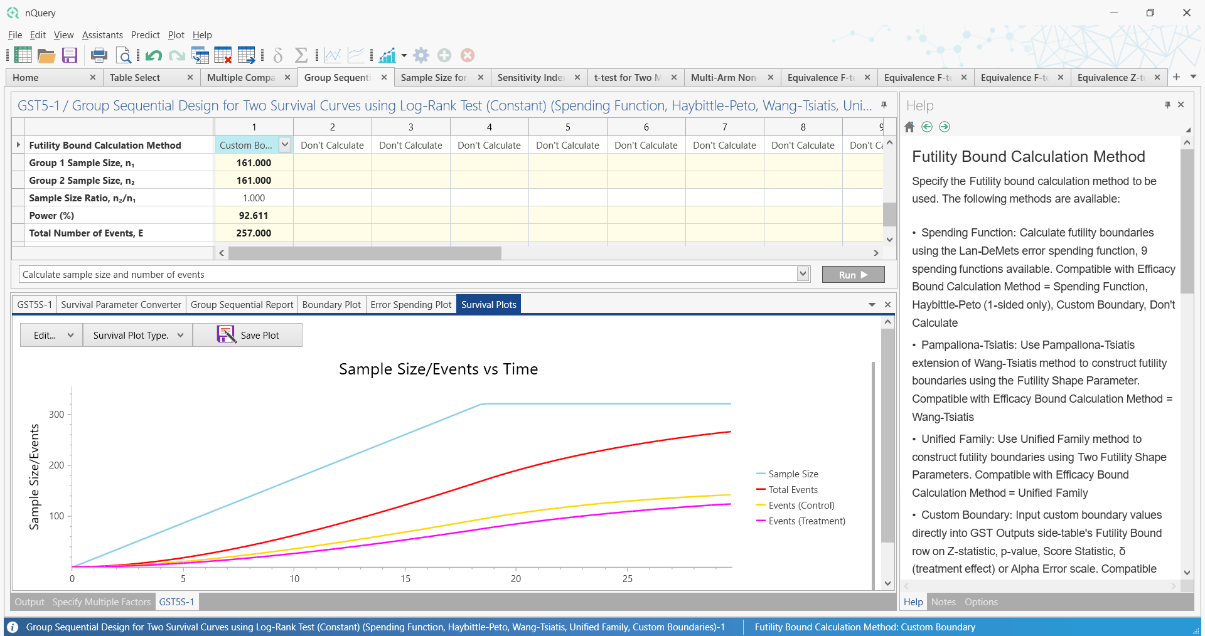Screen dimensions: 1205x636
Task: Close the plots output panel
Action: (x=887, y=304)
